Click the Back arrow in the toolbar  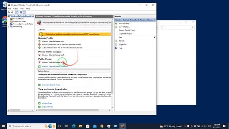(9, 12)
